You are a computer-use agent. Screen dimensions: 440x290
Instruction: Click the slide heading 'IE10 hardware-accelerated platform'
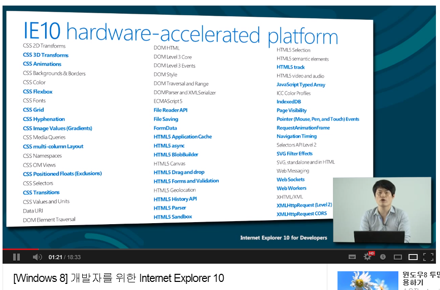pyautogui.click(x=181, y=33)
